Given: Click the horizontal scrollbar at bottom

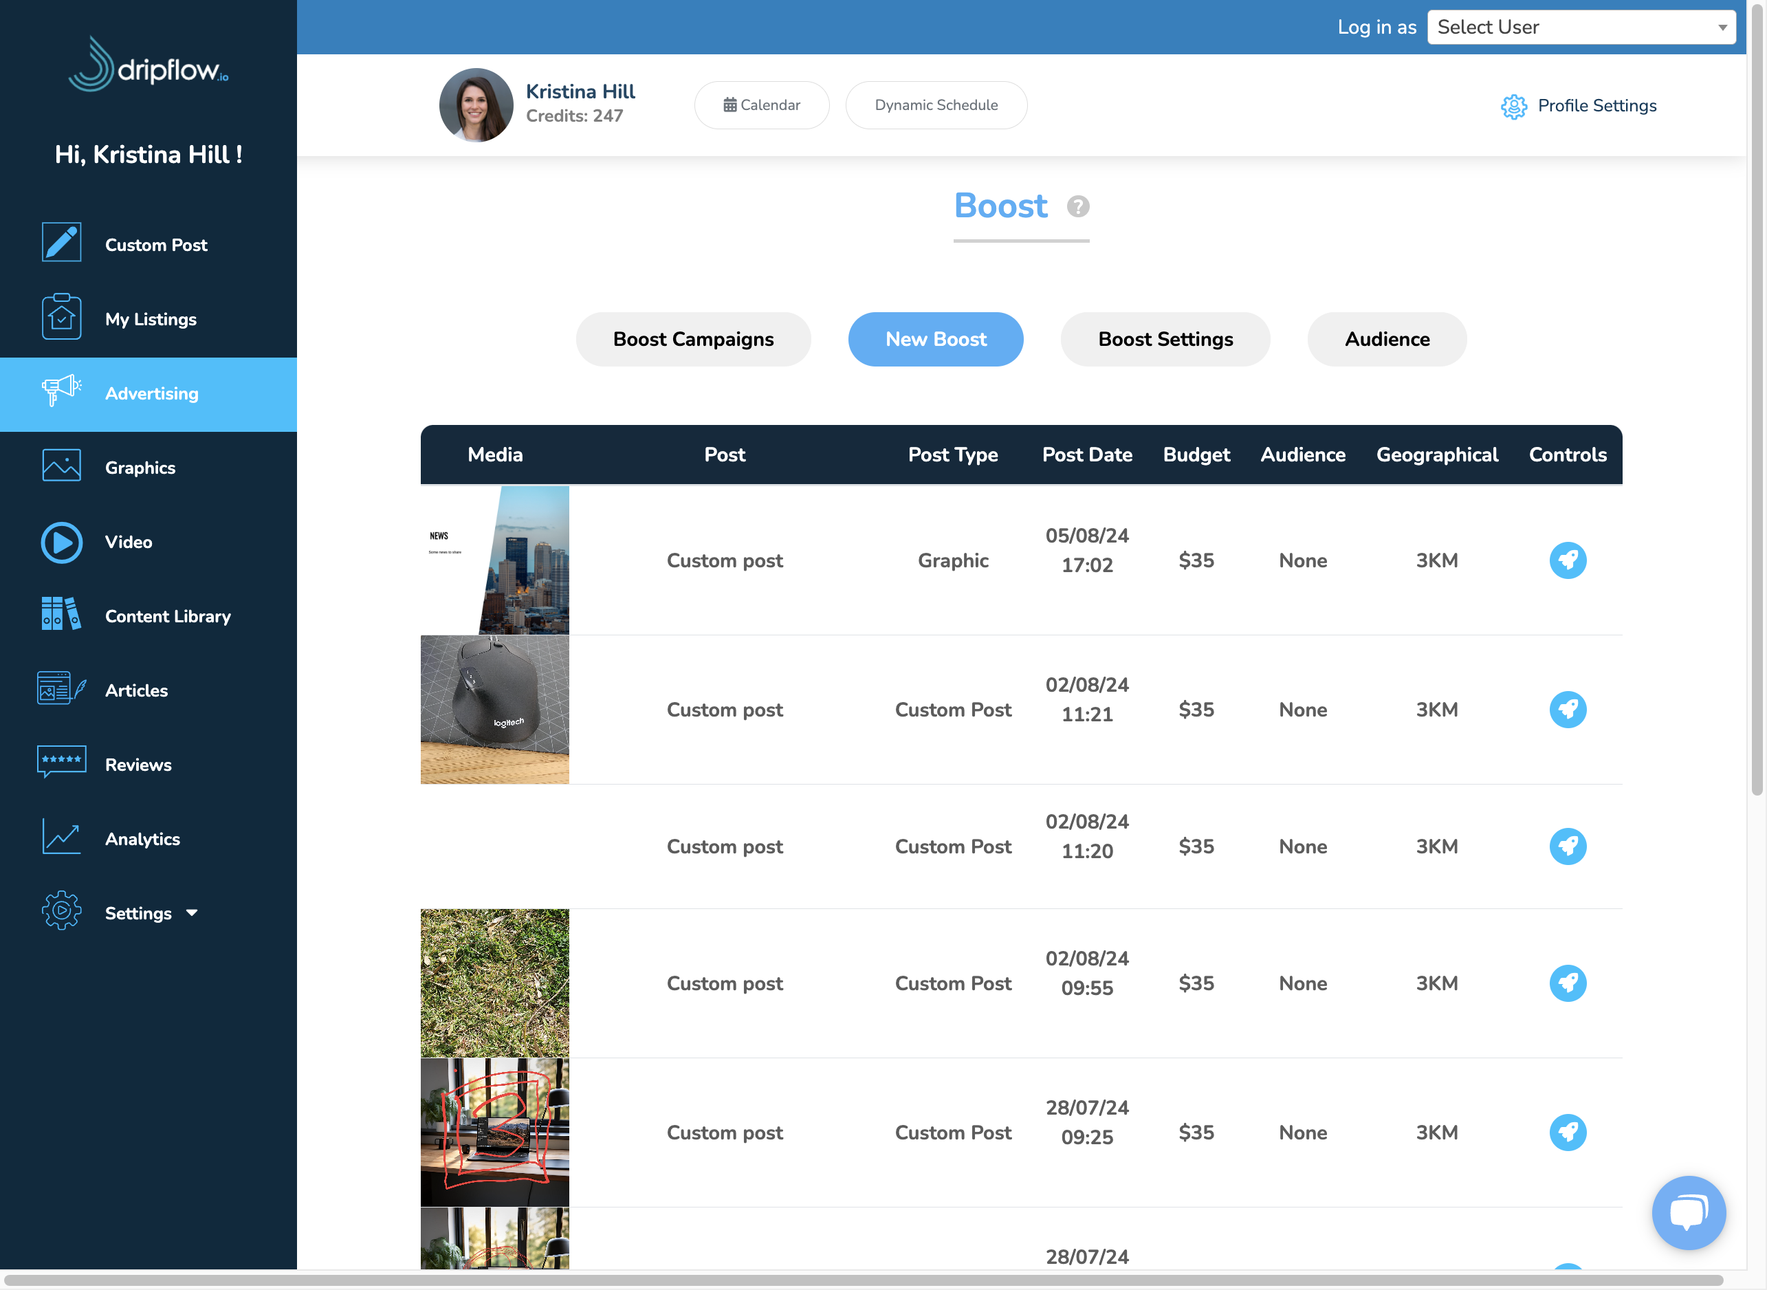Looking at the screenshot, I should [863, 1280].
